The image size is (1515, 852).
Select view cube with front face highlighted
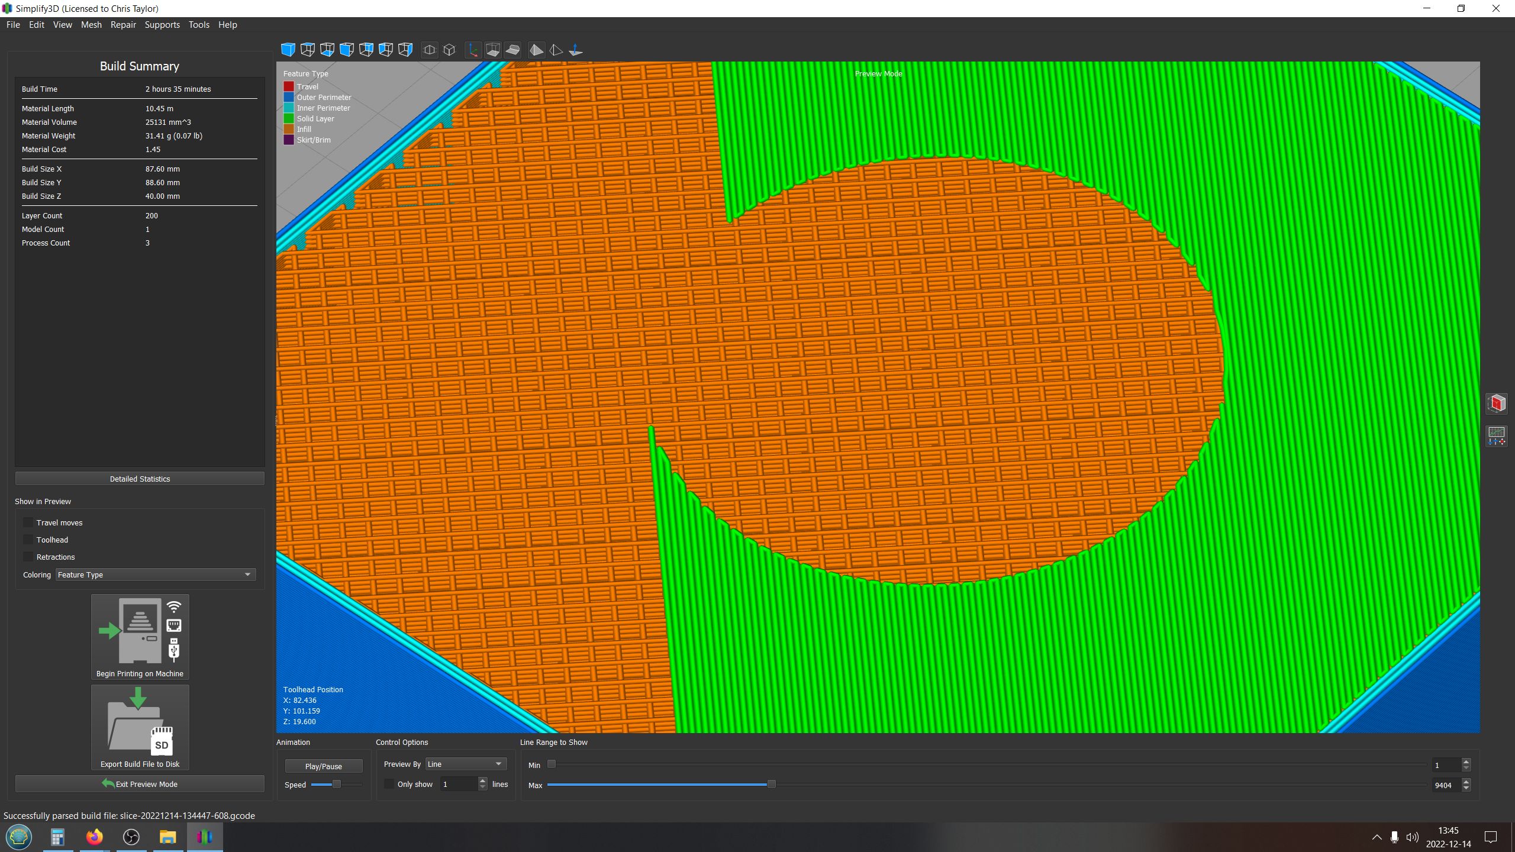coord(347,50)
